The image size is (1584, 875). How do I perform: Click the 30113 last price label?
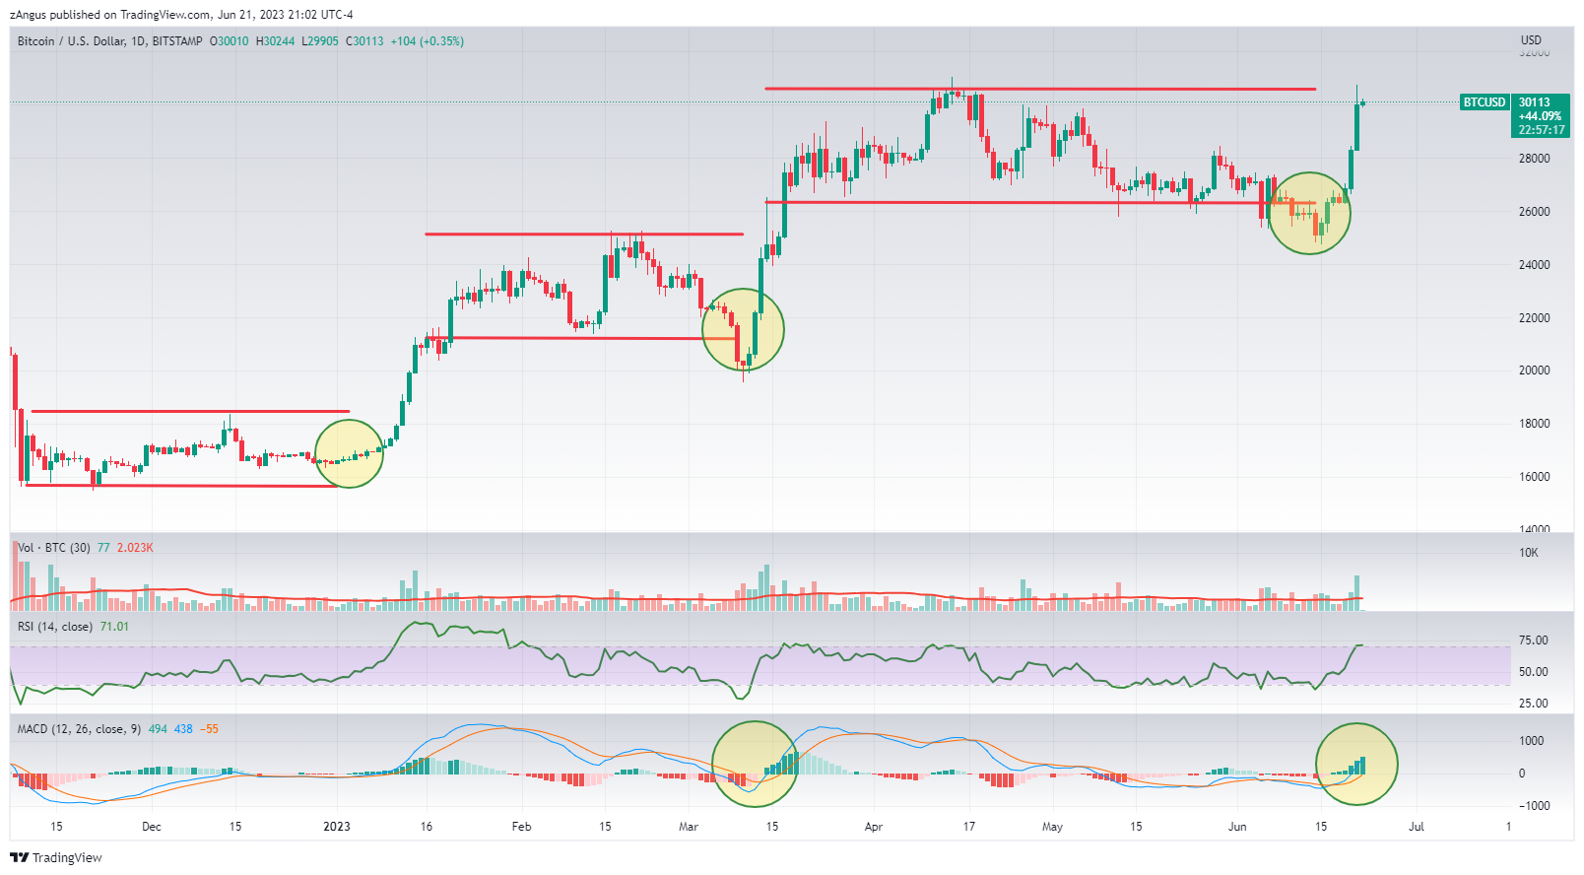(x=1534, y=102)
